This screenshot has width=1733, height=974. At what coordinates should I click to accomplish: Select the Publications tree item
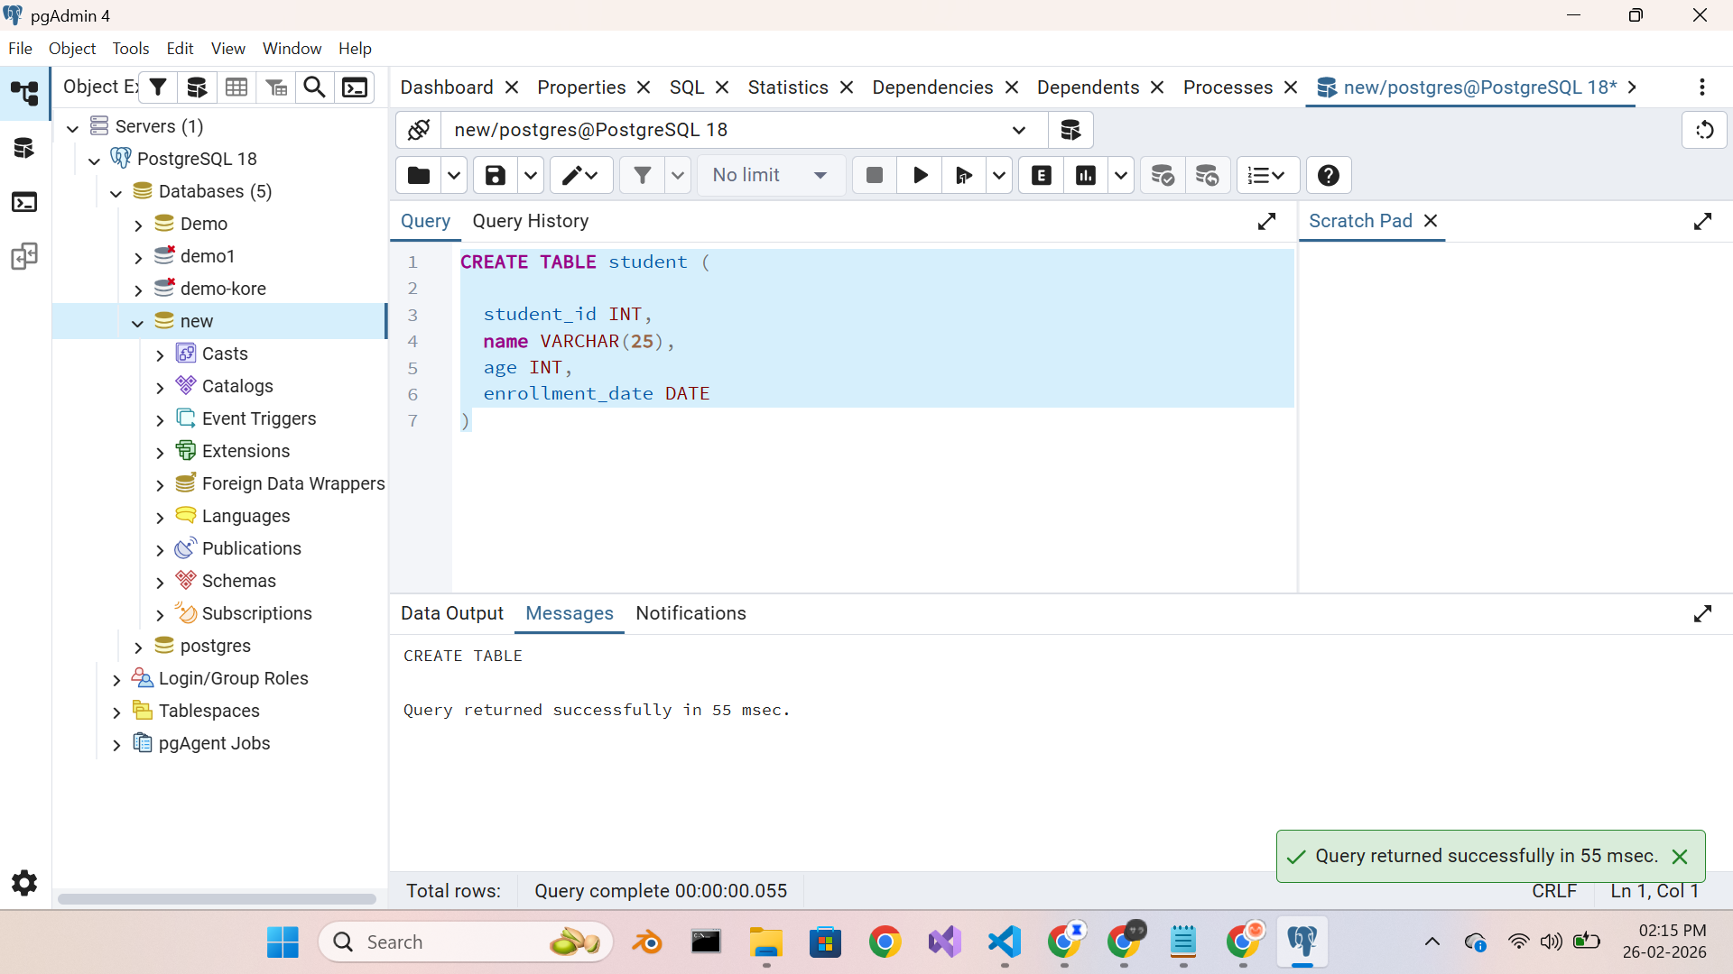(x=251, y=548)
